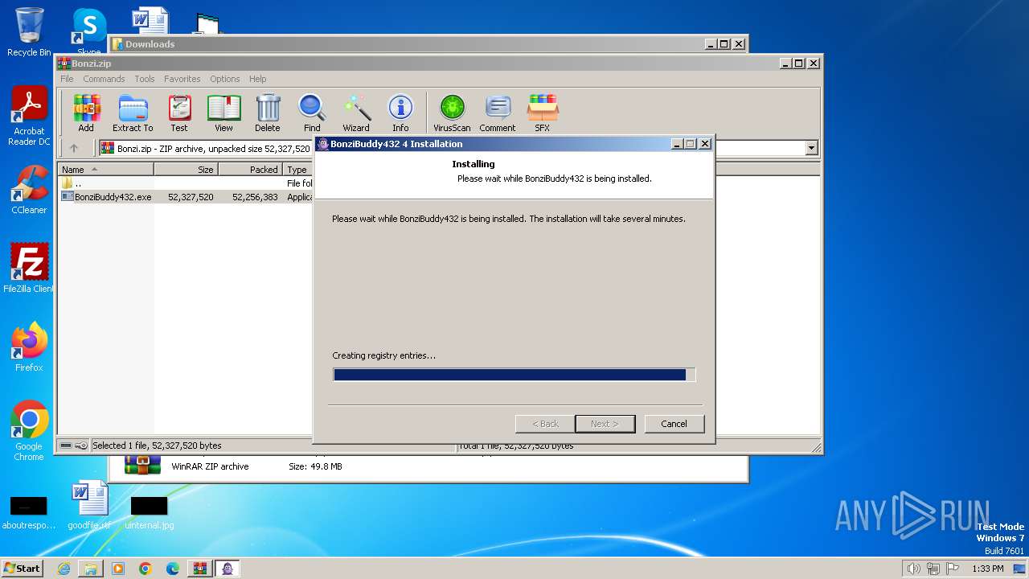
Task: Click the Delete trash can icon
Action: (x=268, y=113)
